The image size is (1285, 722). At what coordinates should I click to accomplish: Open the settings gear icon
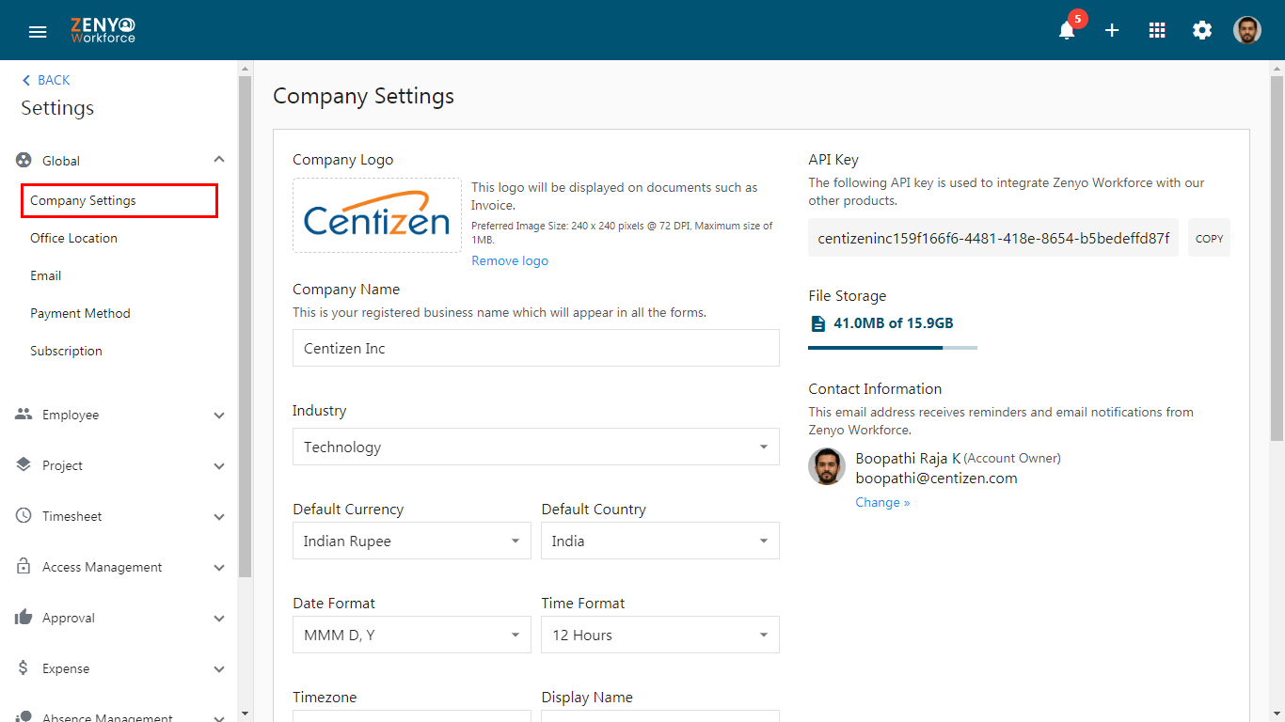pyautogui.click(x=1202, y=31)
